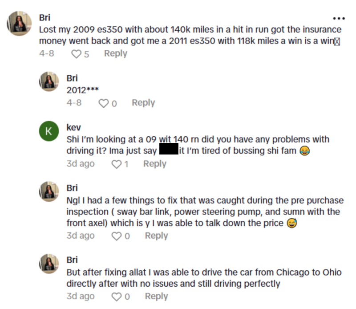Click Bri's username above Chicago to Ohio reply

[72, 260]
